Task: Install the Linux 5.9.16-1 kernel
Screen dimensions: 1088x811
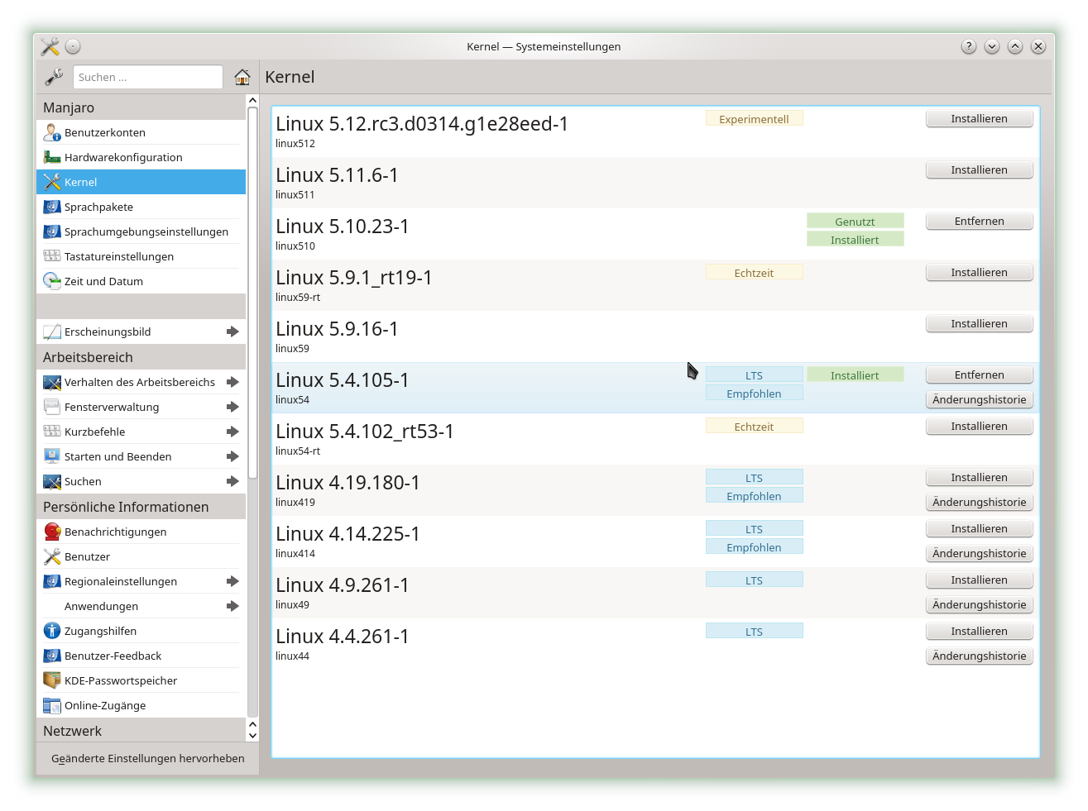Action: pos(979,323)
